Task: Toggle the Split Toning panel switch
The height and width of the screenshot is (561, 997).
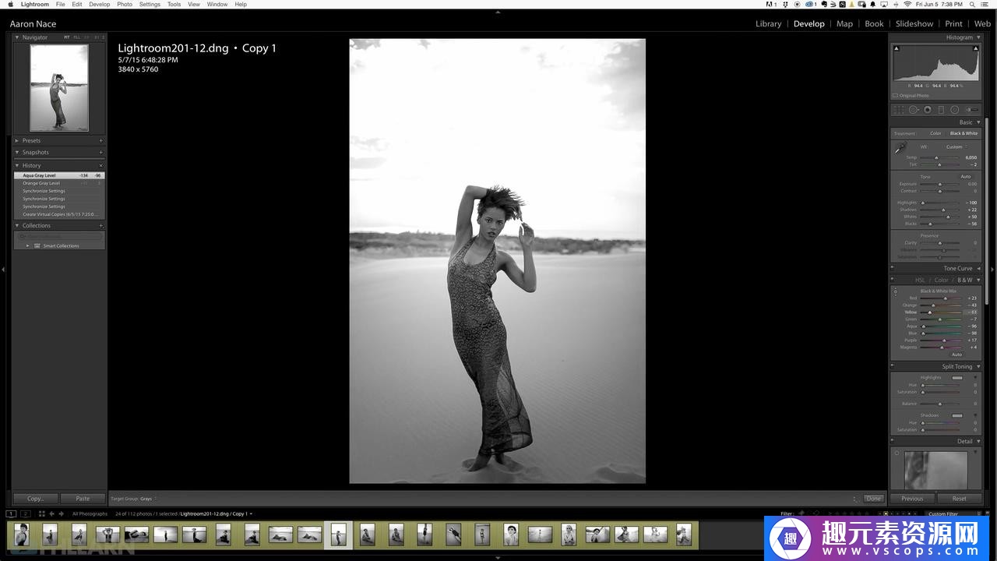Action: point(893,366)
